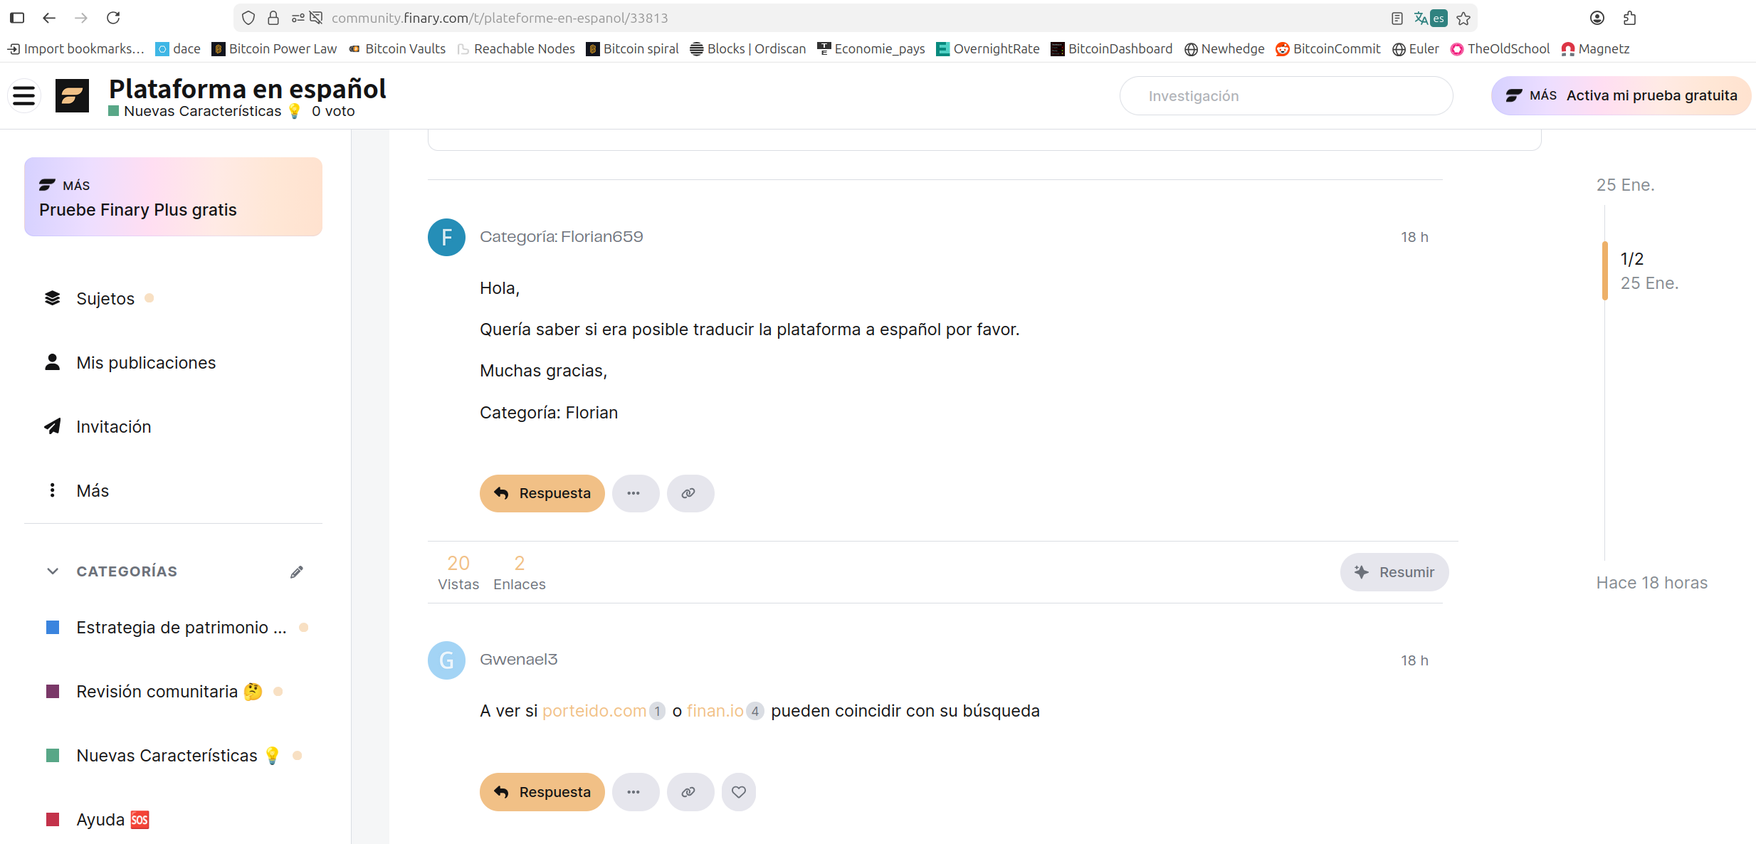This screenshot has height=844, width=1756.
Task: Click the orange timeline scroller handle
Action: point(1604,271)
